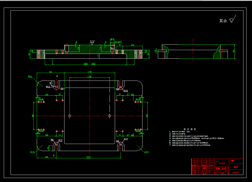Image resolution: width=252 pixels, height=182 pixels.
Task: Click the 223 dimension below the plan view
Action: point(89,157)
